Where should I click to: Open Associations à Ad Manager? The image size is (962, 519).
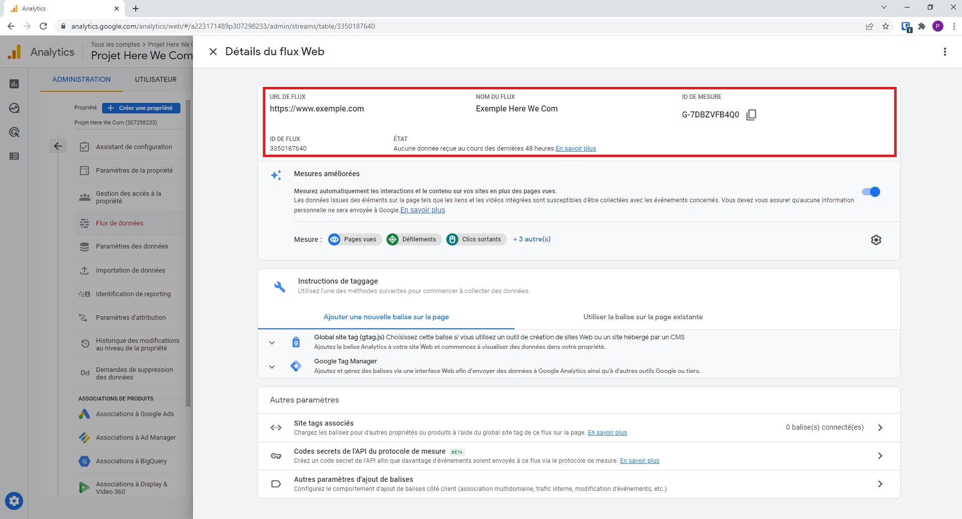(x=129, y=438)
